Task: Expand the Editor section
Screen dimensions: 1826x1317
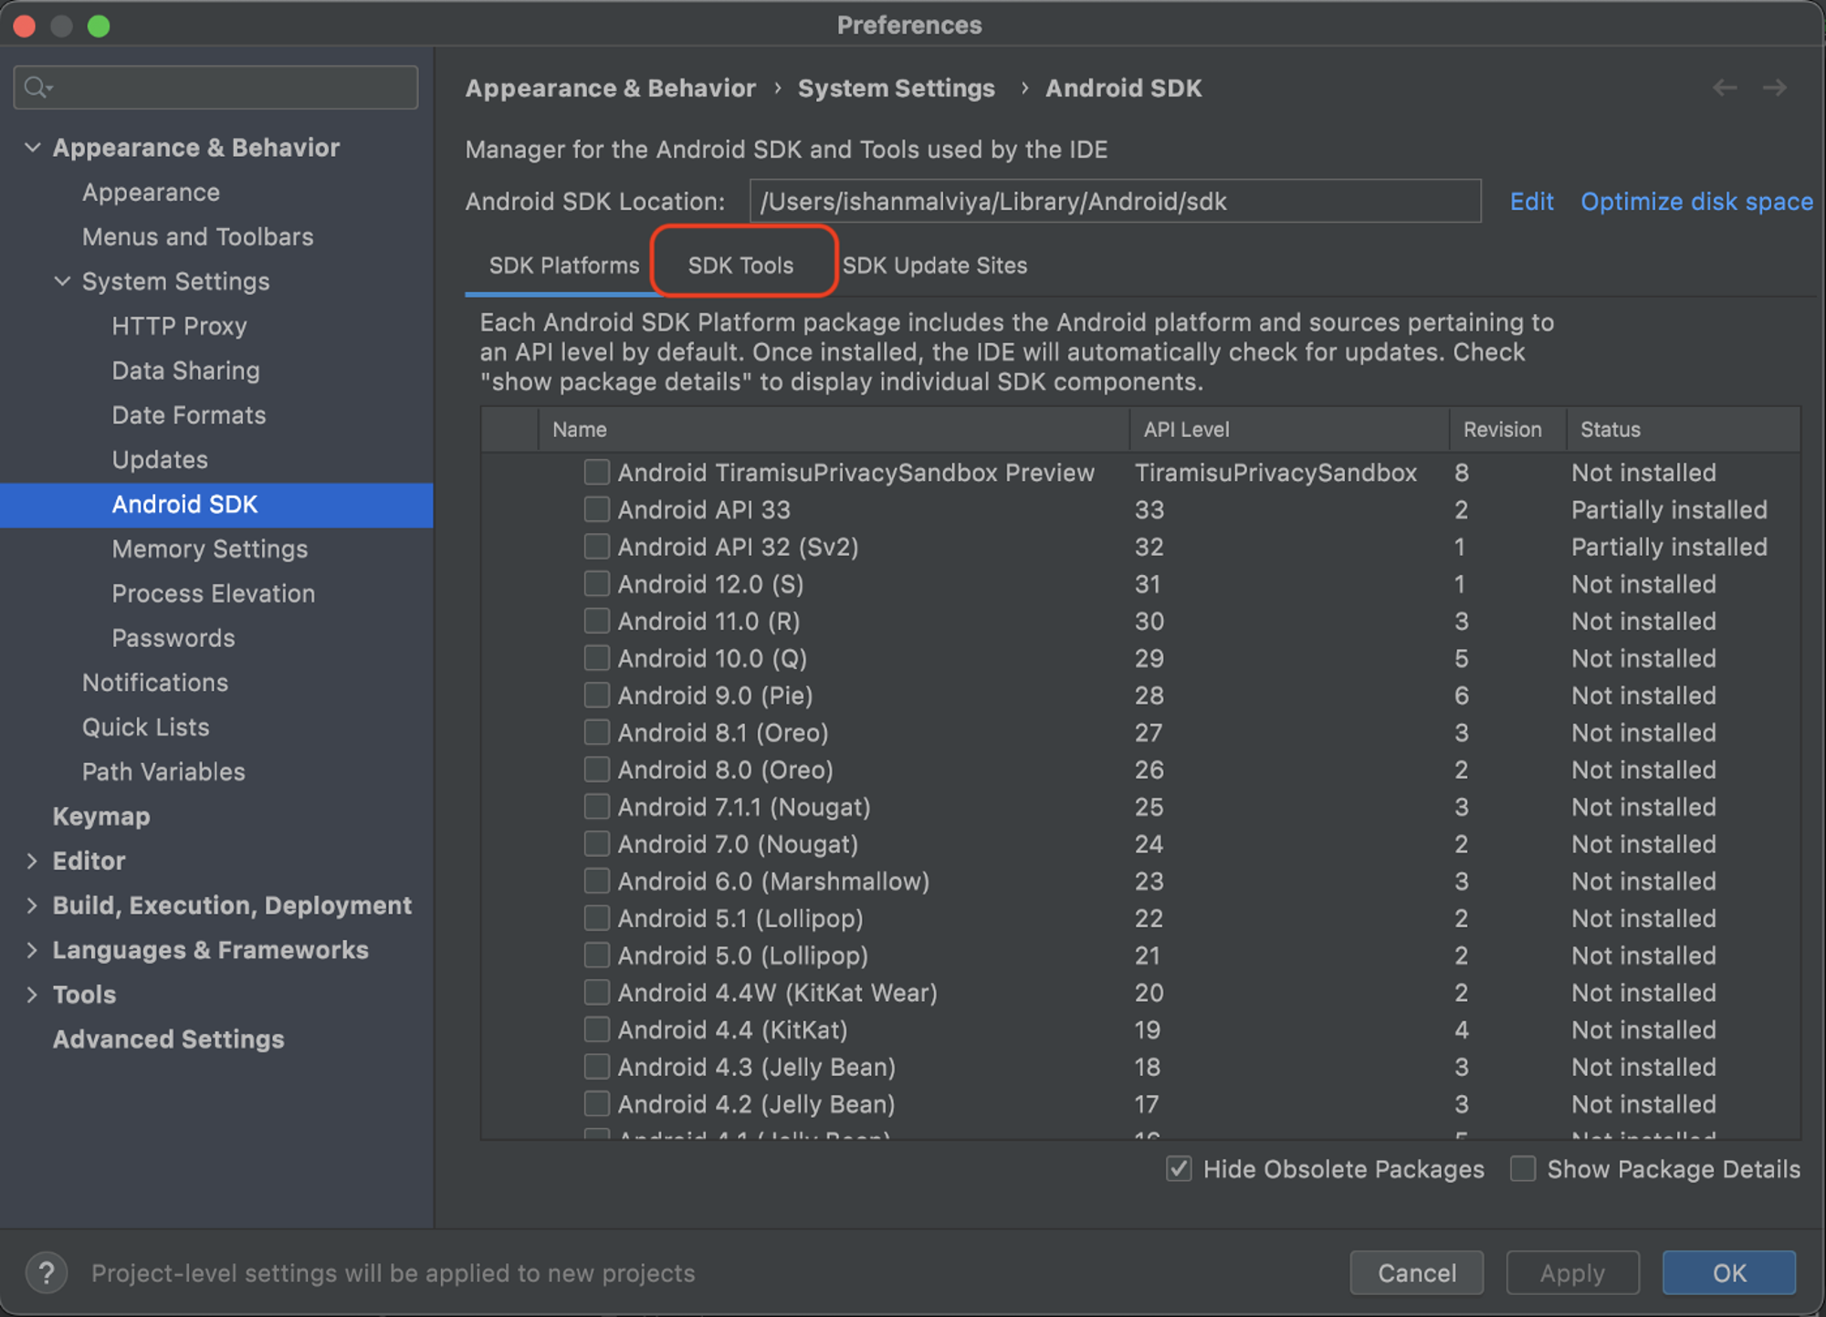Action: (x=33, y=861)
